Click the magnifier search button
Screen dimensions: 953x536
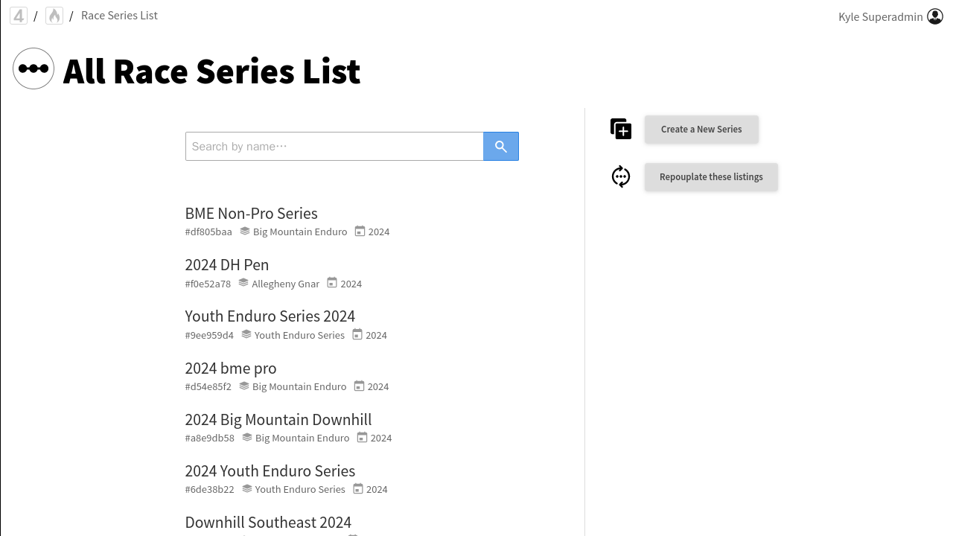[501, 147]
